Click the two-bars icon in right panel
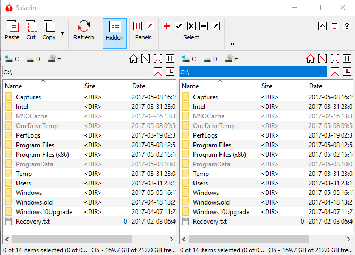This screenshot has width=355, height=255. coord(347,58)
